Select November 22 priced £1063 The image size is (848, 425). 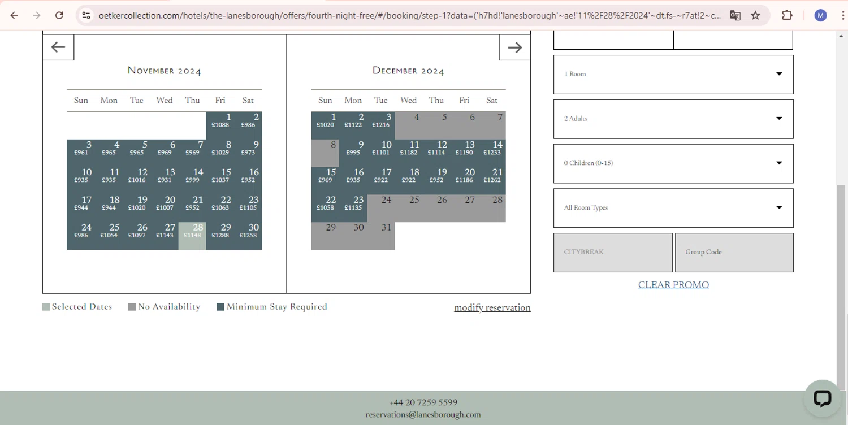coord(220,209)
